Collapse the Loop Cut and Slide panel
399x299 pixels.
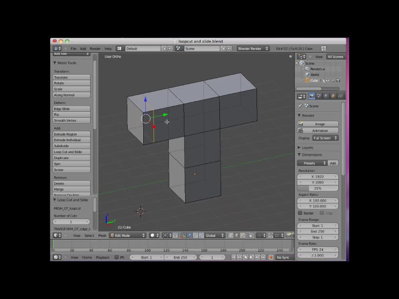(55, 200)
